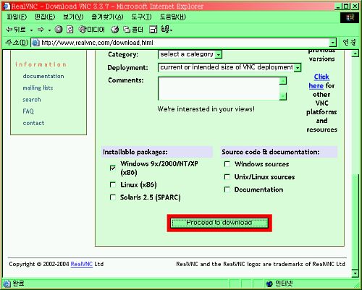The height and width of the screenshot is (290, 362).
Task: Click the Comments text area
Action: pyautogui.click(x=219, y=88)
